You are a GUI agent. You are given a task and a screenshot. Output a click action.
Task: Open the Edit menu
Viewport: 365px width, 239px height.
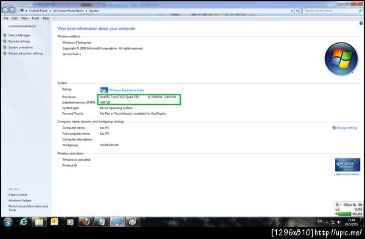coord(15,18)
